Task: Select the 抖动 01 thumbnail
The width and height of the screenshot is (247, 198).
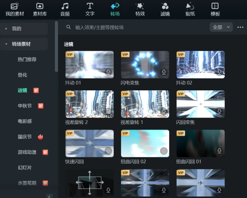Action: (89, 65)
